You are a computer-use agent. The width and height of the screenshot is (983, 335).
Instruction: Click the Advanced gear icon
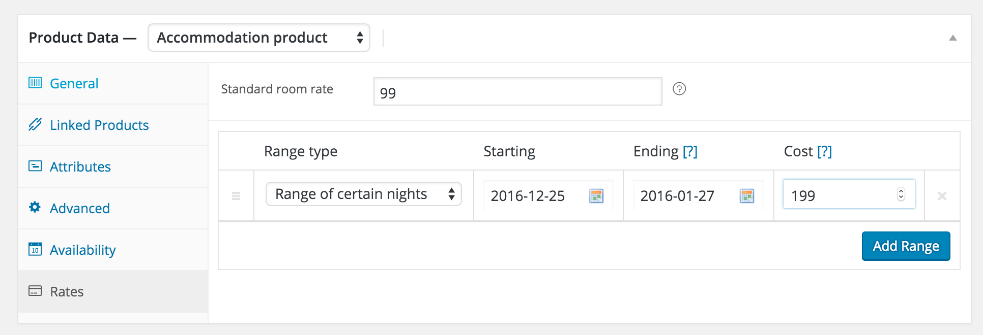point(35,207)
